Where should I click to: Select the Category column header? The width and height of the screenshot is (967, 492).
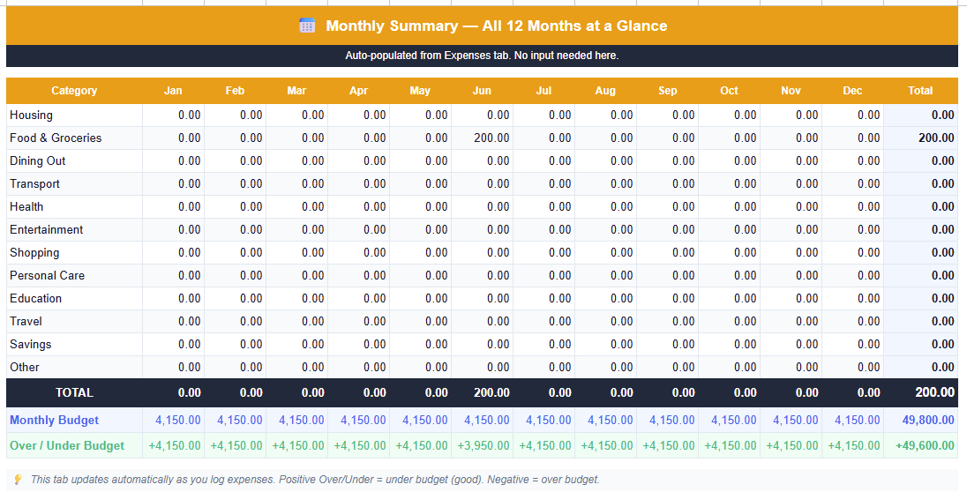[74, 91]
